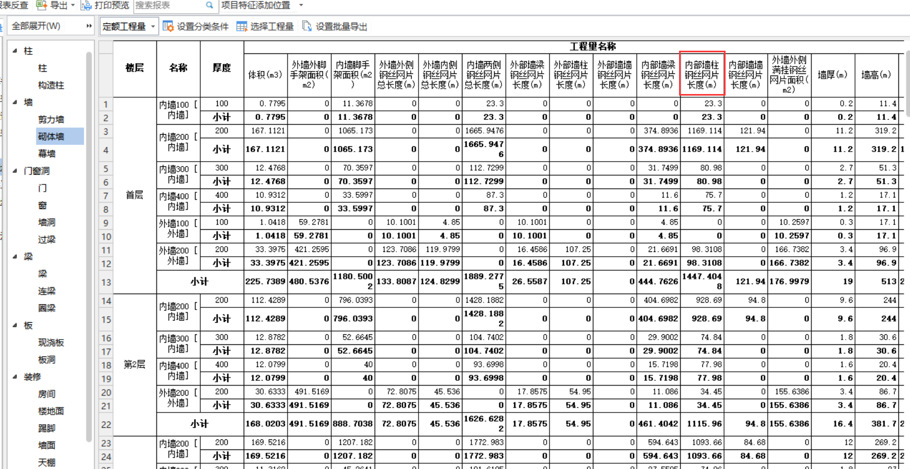This screenshot has width=910, height=469.
Task: Click the 墙高(m) column header
Action: coord(876,74)
